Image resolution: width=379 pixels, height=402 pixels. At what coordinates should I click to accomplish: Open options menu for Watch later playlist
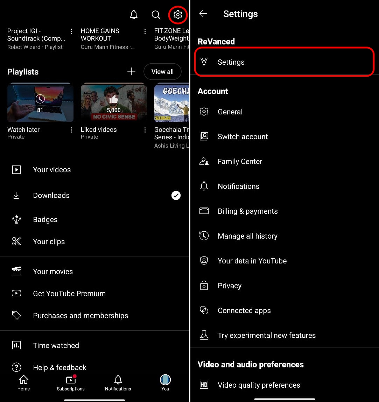click(72, 130)
